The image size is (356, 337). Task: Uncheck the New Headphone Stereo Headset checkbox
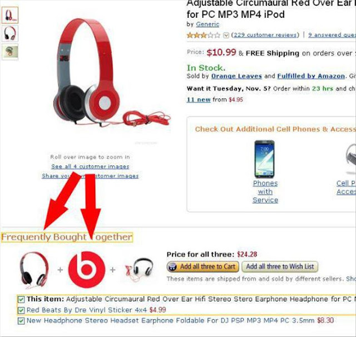pyautogui.click(x=21, y=321)
